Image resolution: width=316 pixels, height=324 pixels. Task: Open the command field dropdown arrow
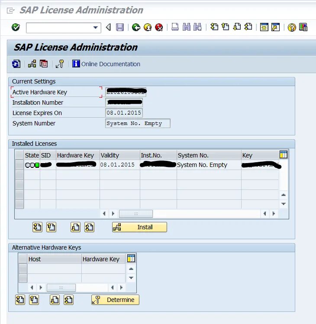pyautogui.click(x=95, y=28)
